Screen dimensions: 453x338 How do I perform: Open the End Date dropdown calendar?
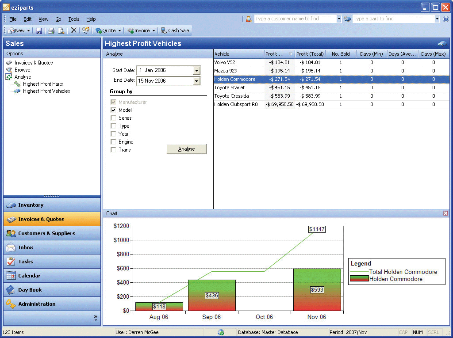click(x=196, y=81)
